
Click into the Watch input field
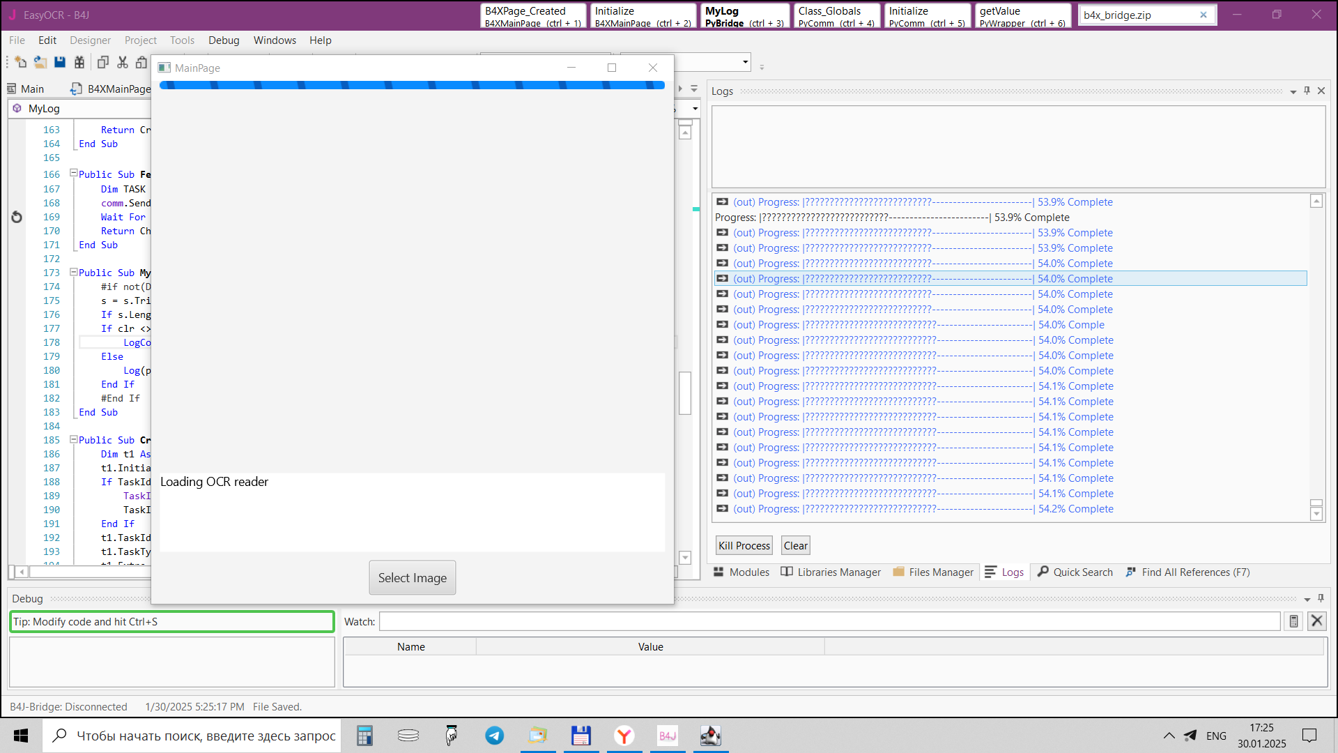(829, 621)
